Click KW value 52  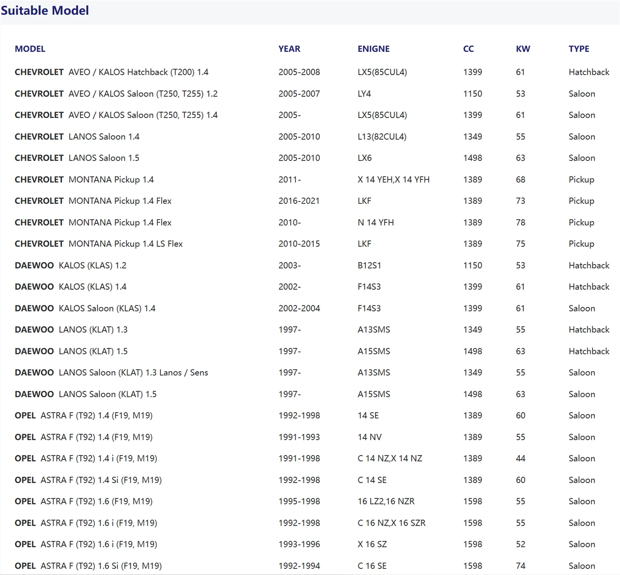point(520,544)
